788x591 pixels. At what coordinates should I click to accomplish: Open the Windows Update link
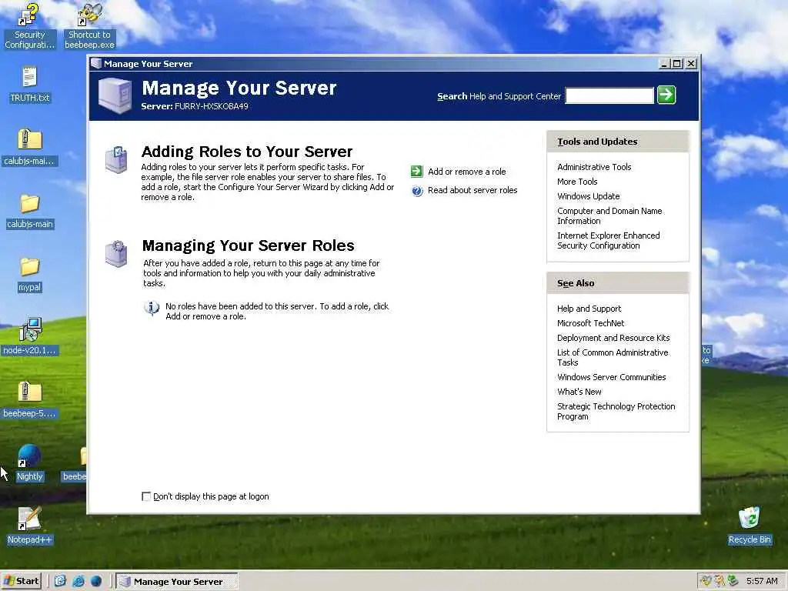[x=588, y=196]
